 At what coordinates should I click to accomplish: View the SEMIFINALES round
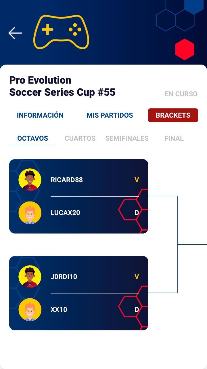pos(127,138)
